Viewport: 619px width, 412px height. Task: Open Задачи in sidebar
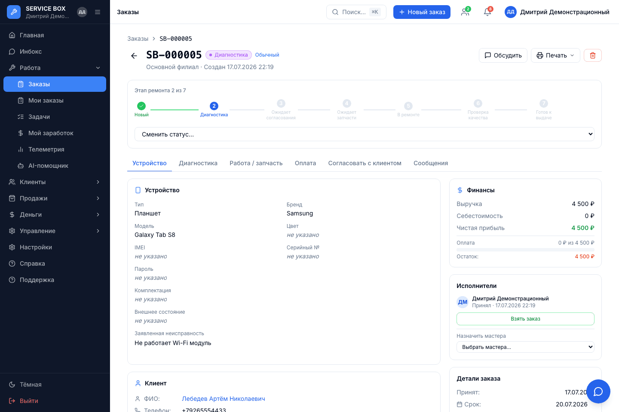pyautogui.click(x=55, y=117)
